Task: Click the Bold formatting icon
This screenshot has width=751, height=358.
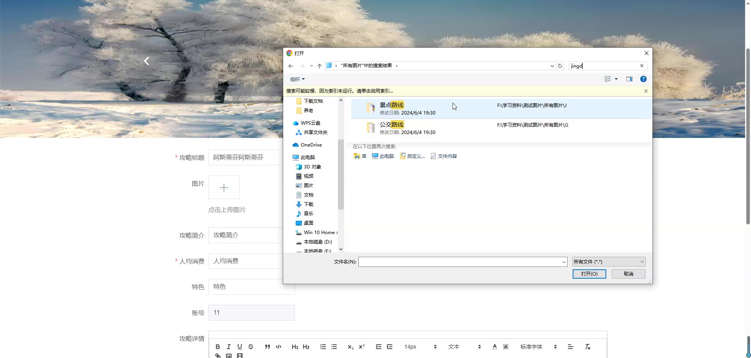Action: point(218,347)
